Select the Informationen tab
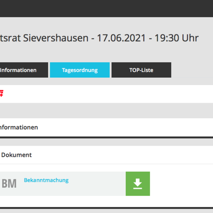The height and width of the screenshot is (213, 213). [24, 70]
